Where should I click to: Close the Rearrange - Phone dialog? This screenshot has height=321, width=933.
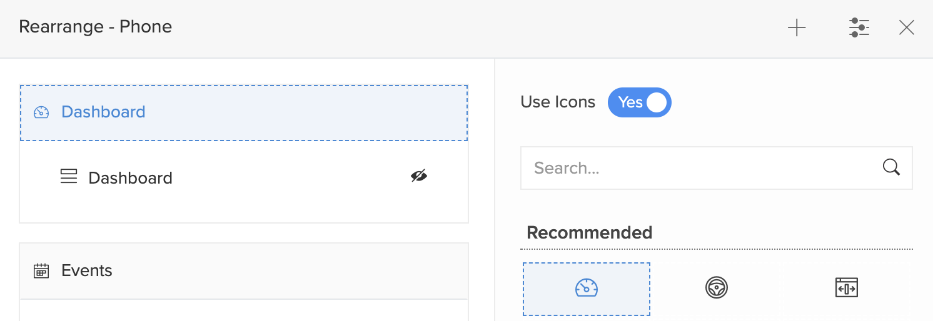pyautogui.click(x=906, y=27)
